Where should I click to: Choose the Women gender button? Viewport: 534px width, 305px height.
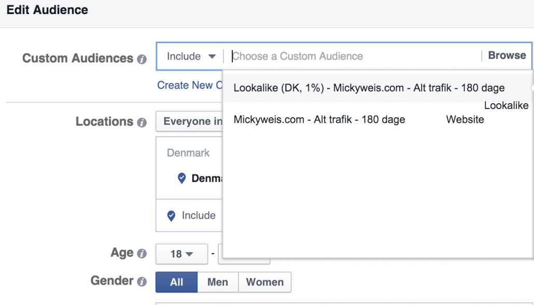coord(264,282)
